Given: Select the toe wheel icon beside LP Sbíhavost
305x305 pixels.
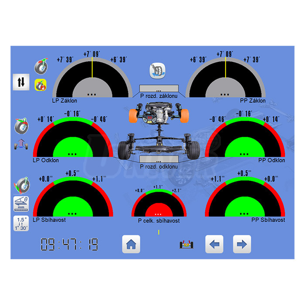Looking at the screenshot, I should (21, 185).
